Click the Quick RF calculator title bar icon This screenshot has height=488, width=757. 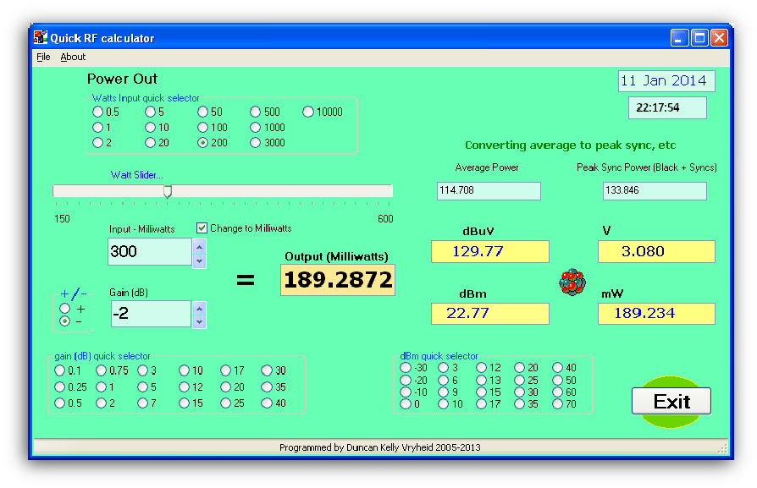point(40,38)
